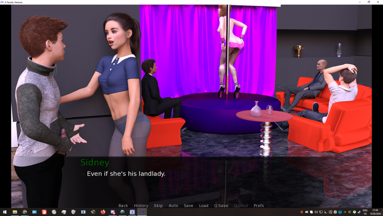Image resolution: width=383 pixels, height=216 pixels.
Task: Open the Load game menu
Action: click(204, 205)
